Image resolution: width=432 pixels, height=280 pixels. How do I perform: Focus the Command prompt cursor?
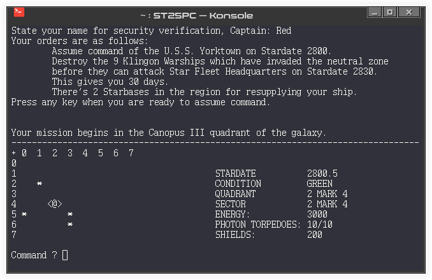65,255
